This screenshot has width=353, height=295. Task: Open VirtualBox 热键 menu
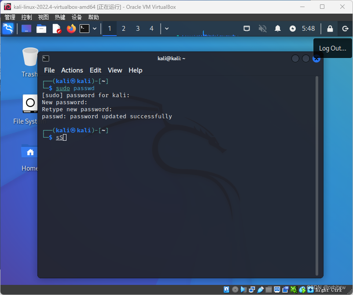point(60,17)
